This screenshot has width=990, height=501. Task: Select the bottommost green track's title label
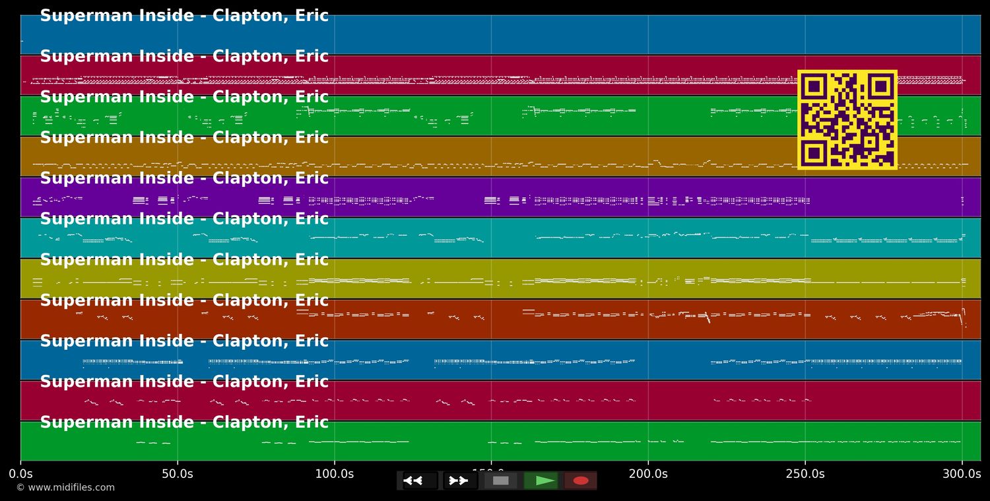(184, 422)
